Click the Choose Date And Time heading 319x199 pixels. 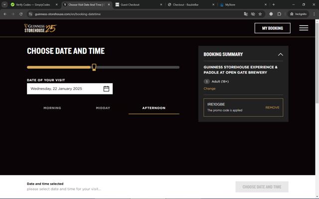click(x=66, y=51)
